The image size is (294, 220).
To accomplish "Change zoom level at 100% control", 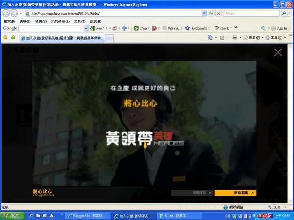I will pyautogui.click(x=277, y=207).
